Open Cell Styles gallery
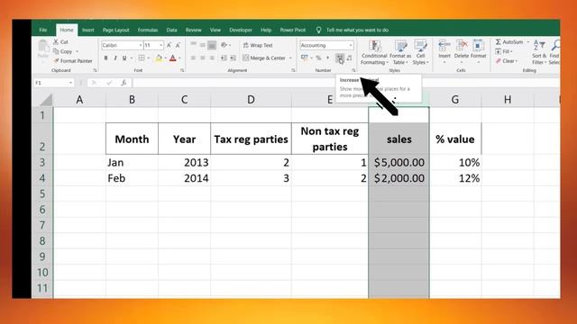The height and width of the screenshot is (324, 577). (x=420, y=52)
